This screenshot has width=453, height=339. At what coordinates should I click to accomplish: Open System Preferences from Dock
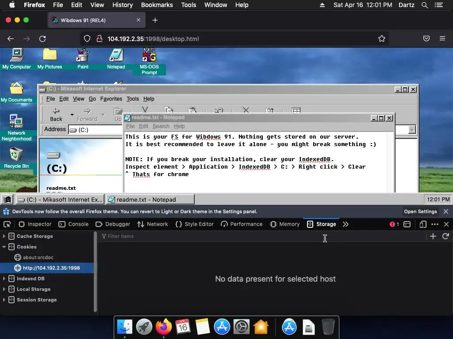242,327
